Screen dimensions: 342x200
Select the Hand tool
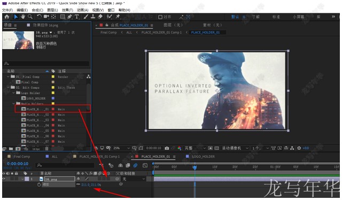click(x=23, y=17)
